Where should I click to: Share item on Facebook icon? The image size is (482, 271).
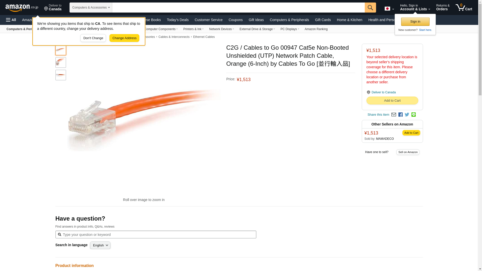pyautogui.click(x=400, y=115)
